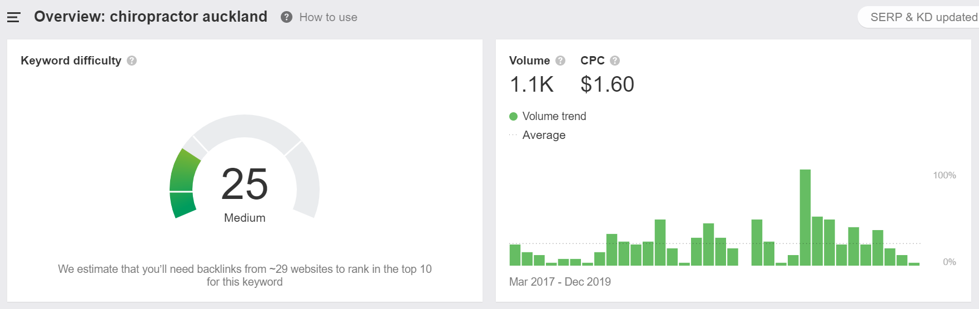
Task: Toggle the green Volume trend legend dot
Action: coord(514,116)
